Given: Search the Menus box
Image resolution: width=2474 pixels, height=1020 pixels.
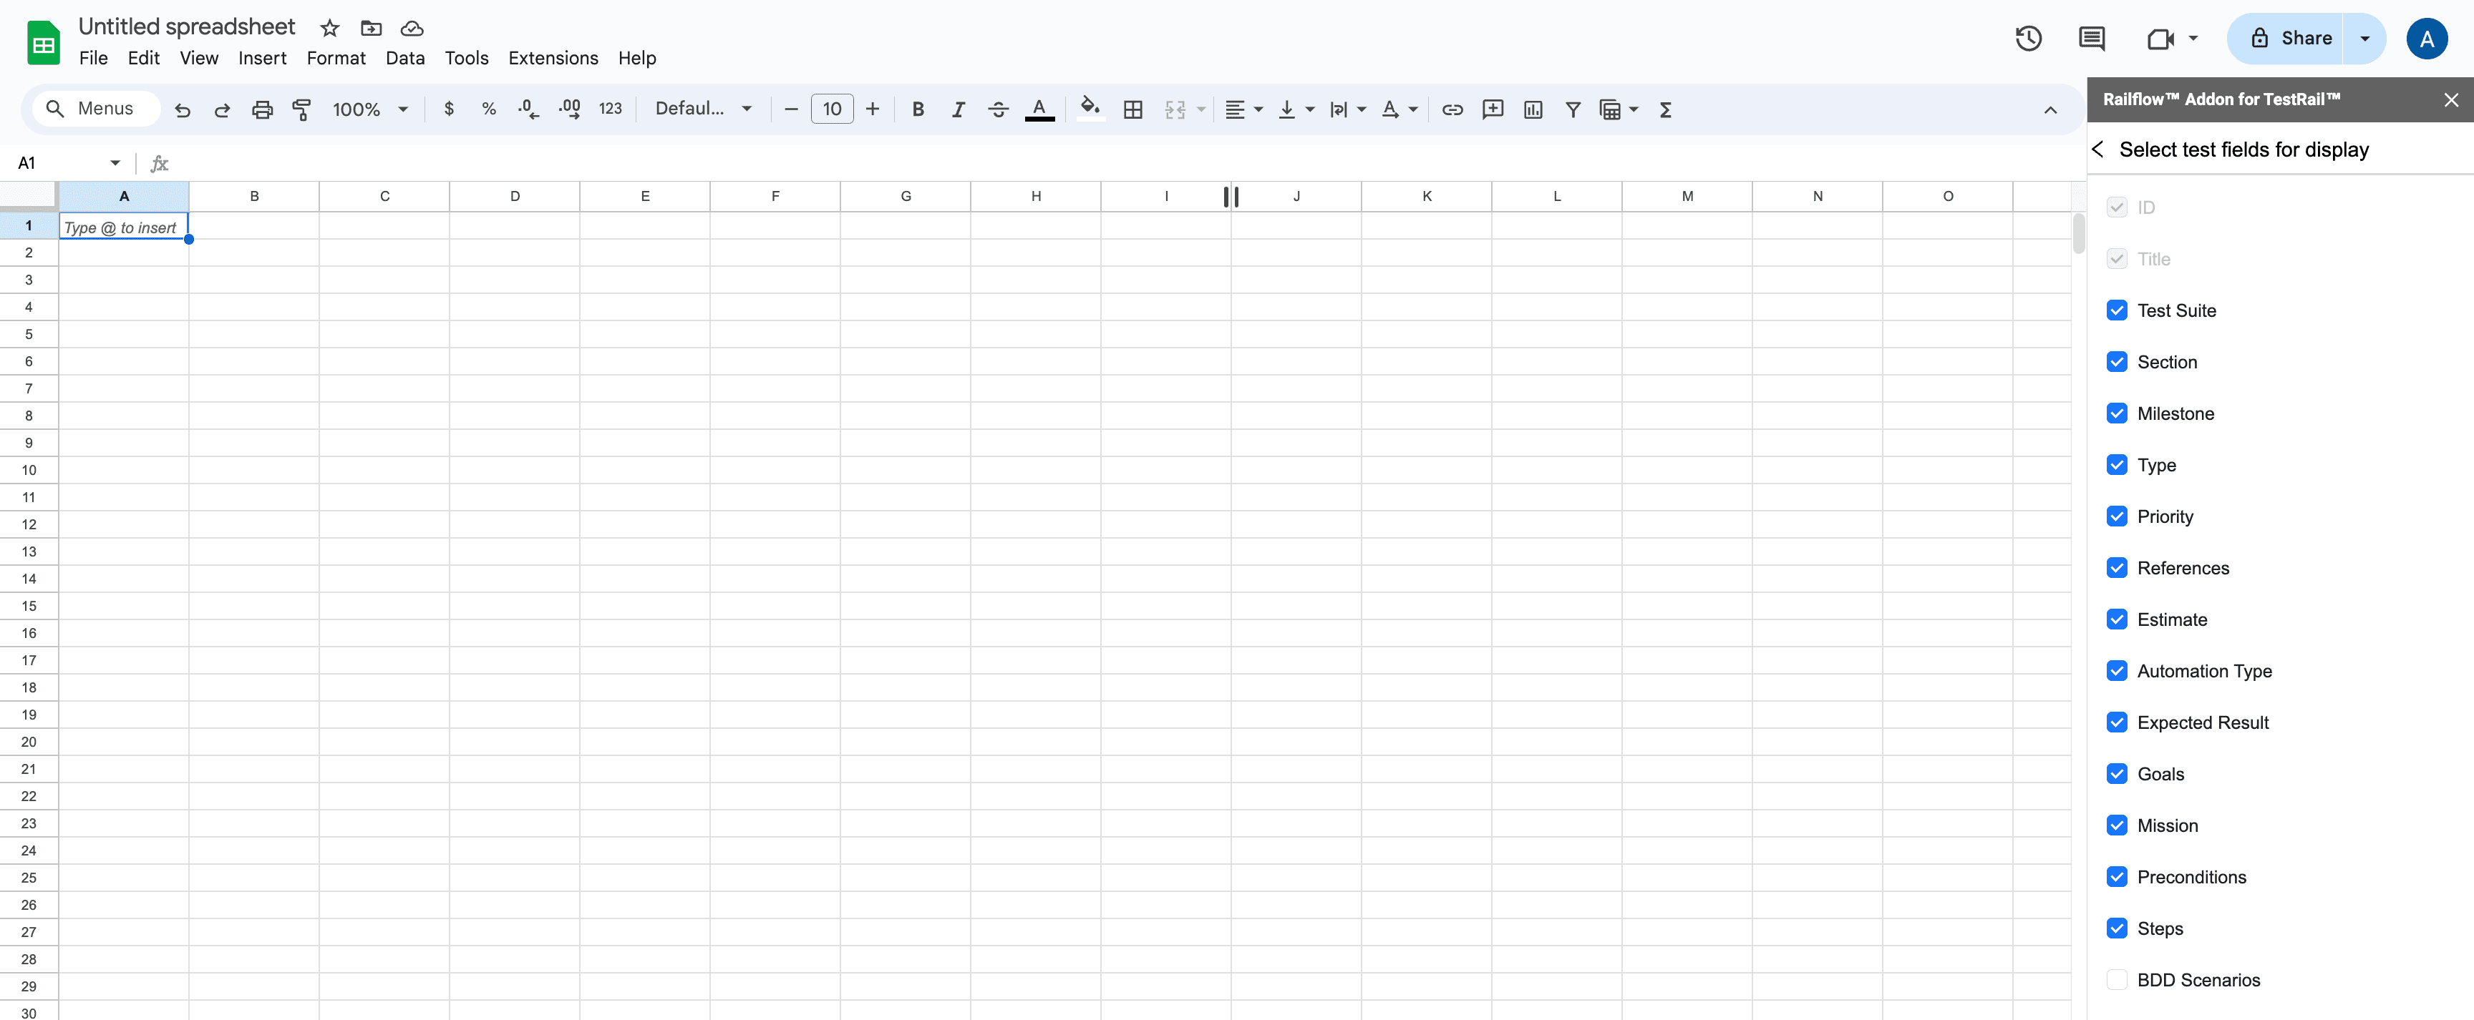Looking at the screenshot, I should coord(96,109).
